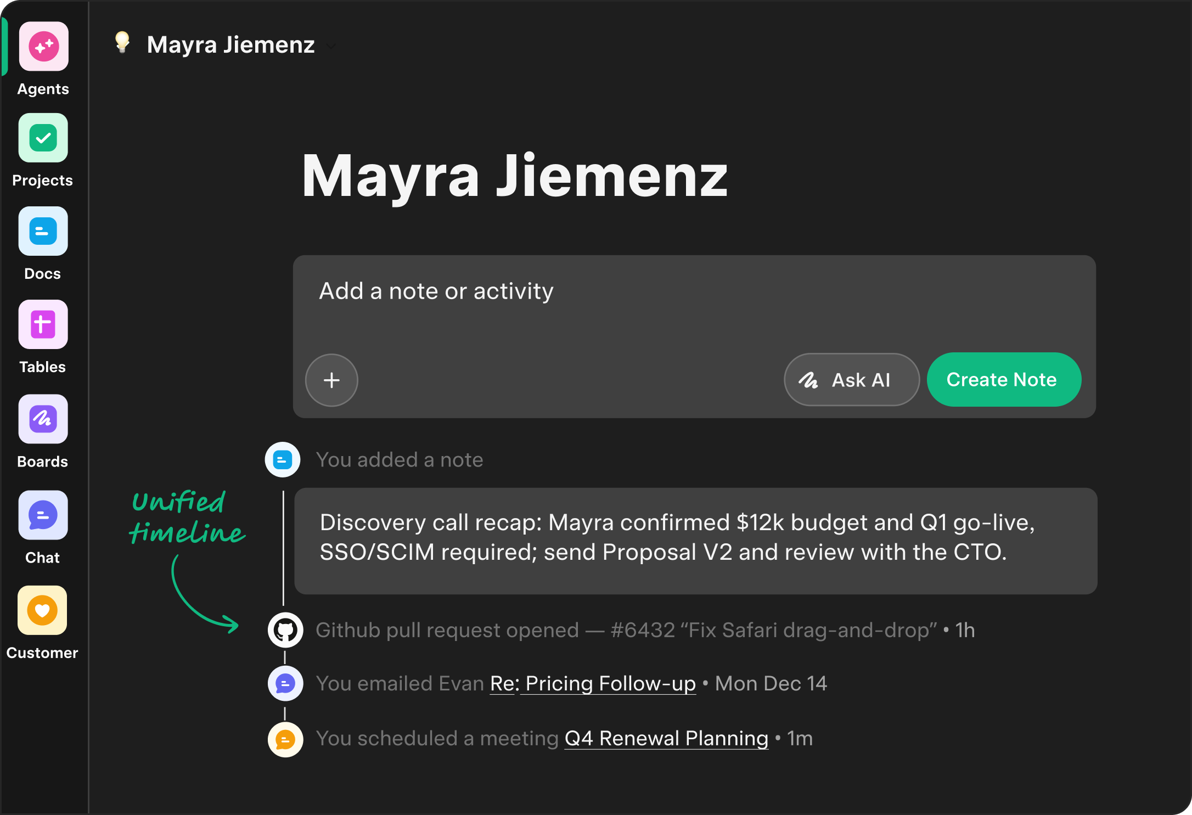Screen dimensions: 1192x815
Task: Open the 'Q4 Renewal Planning' meeting link
Action: (666, 739)
